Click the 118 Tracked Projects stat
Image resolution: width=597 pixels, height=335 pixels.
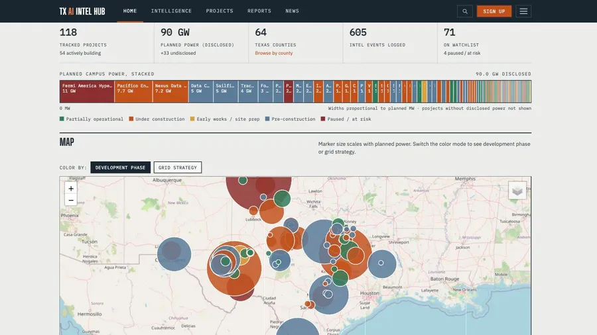(x=68, y=32)
